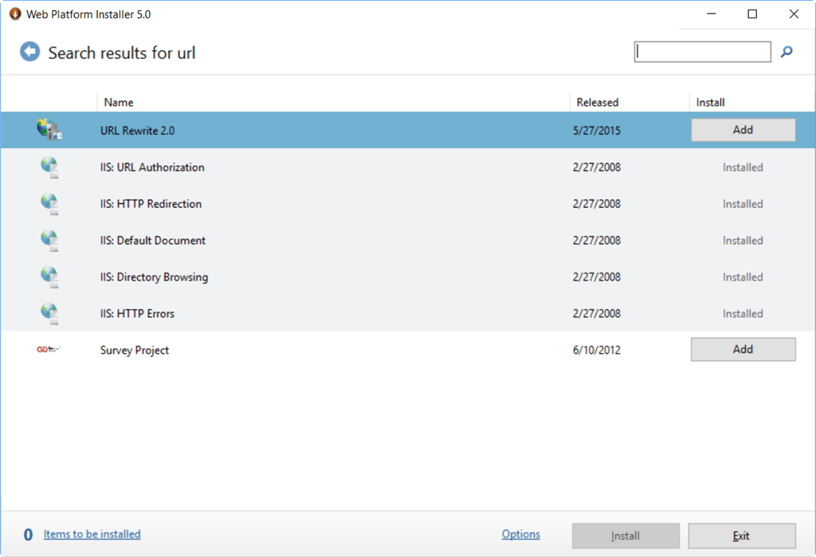
Task: Click the Survey Project logo icon
Action: click(x=49, y=349)
